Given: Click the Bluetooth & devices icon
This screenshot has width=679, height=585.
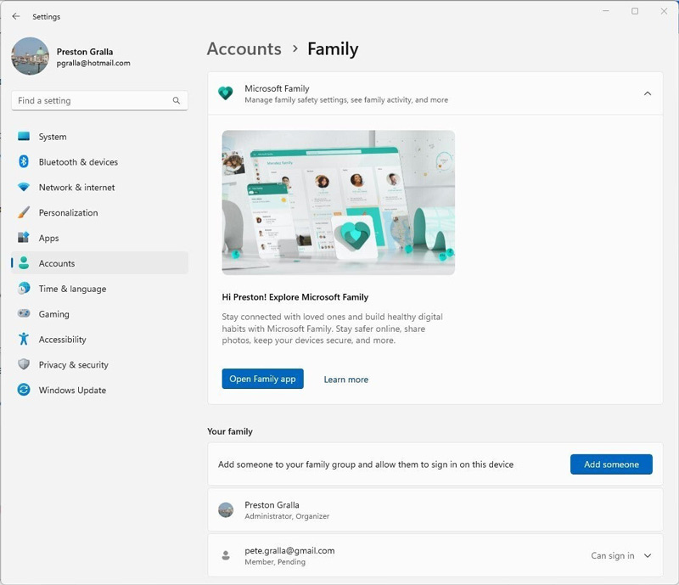Looking at the screenshot, I should point(24,162).
